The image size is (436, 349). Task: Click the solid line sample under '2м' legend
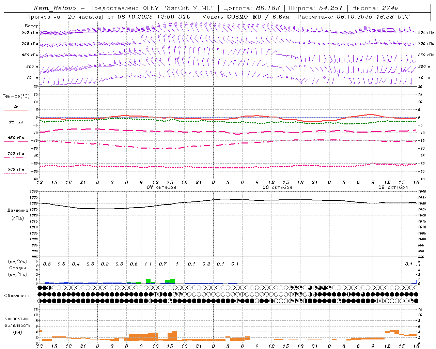click(x=16, y=110)
